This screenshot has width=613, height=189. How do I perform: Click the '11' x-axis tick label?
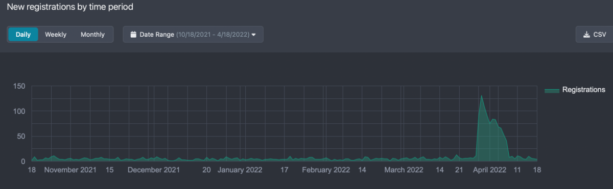point(517,170)
